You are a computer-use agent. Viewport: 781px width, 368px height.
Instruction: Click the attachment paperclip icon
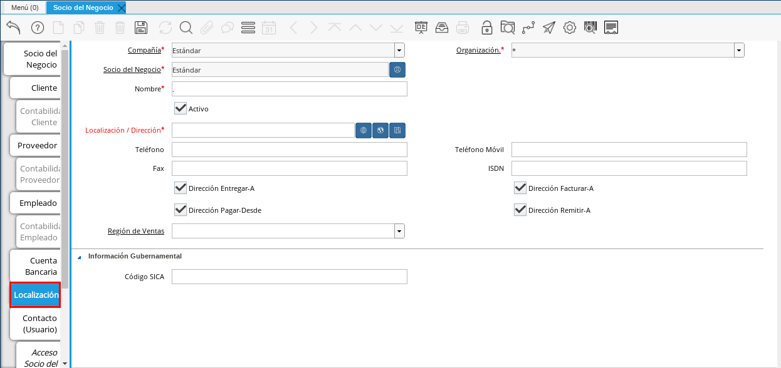[x=207, y=28]
